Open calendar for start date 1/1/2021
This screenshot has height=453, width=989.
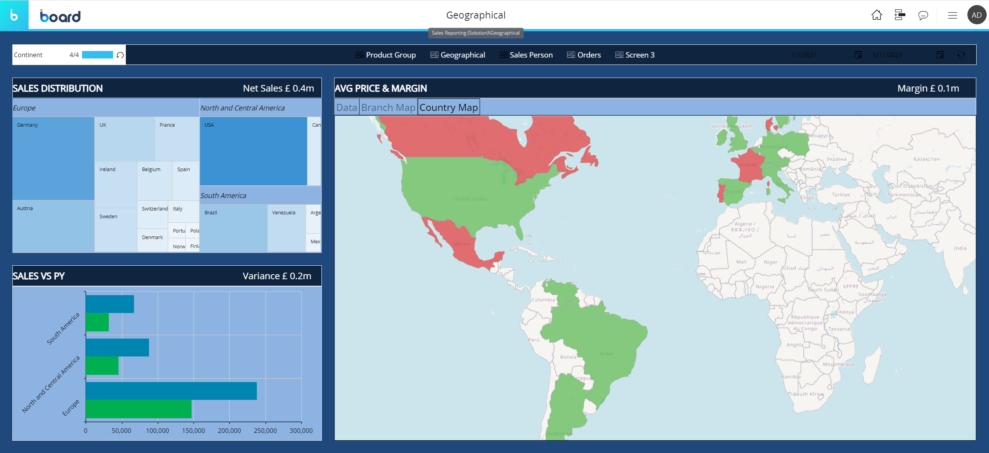(858, 55)
